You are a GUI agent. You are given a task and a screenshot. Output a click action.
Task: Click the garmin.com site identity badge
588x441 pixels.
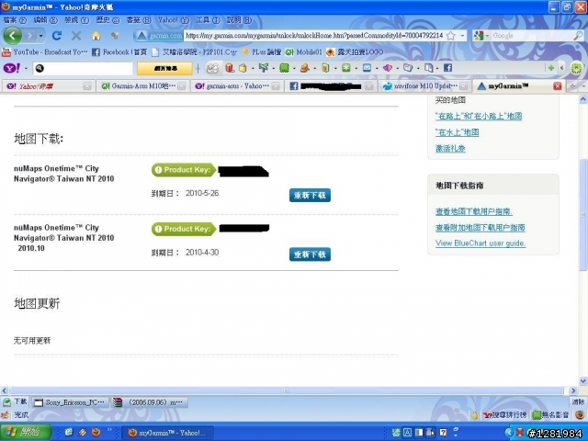click(159, 36)
